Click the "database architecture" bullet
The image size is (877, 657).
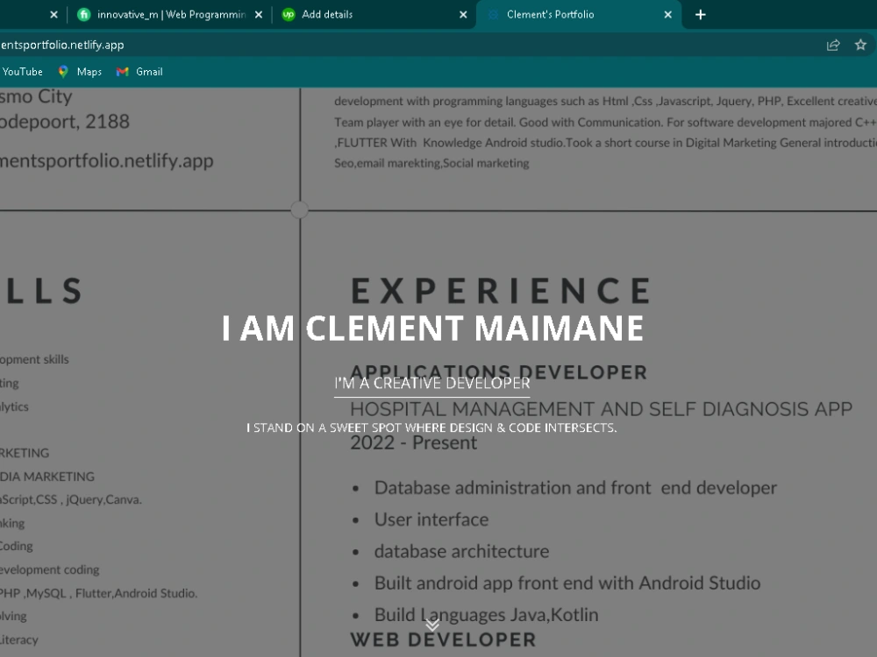click(x=461, y=551)
